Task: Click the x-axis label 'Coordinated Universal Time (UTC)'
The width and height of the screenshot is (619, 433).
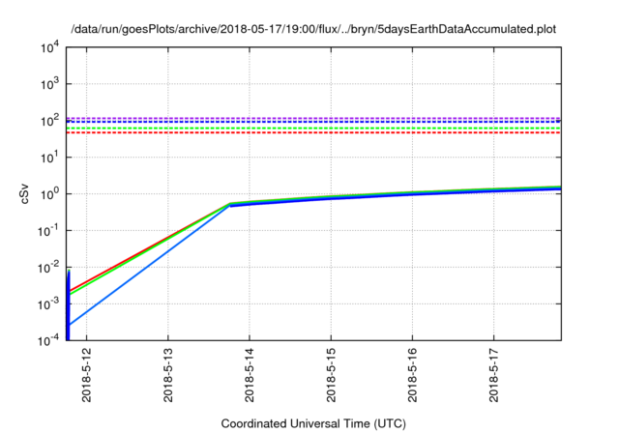Action: (313, 423)
